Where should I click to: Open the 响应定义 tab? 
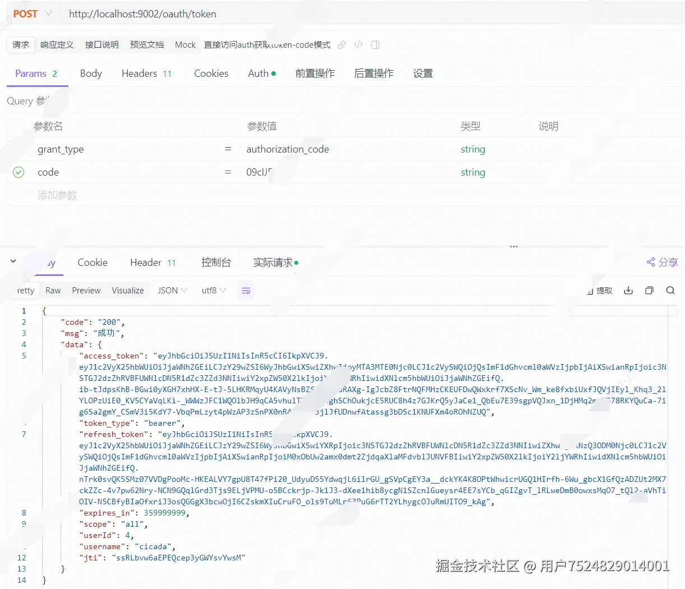57,45
